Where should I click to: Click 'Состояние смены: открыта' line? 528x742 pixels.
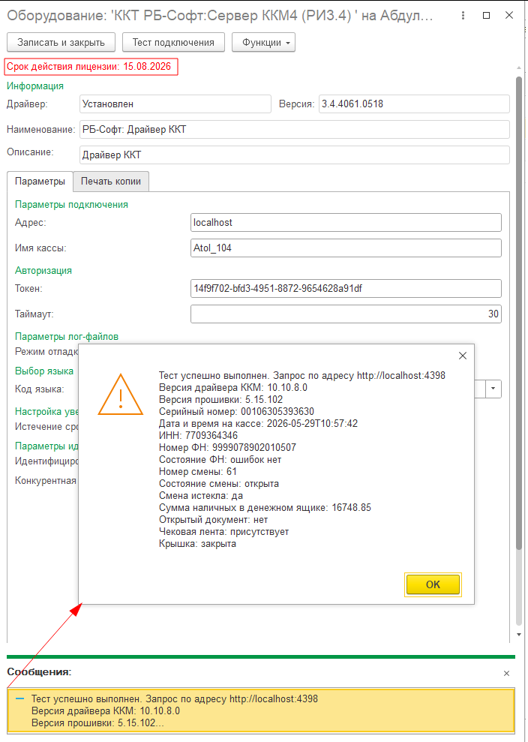point(218,484)
